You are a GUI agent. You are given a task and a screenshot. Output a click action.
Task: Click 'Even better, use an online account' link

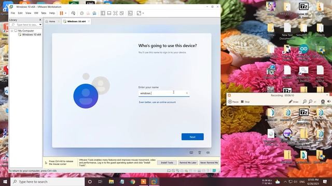[157, 102]
